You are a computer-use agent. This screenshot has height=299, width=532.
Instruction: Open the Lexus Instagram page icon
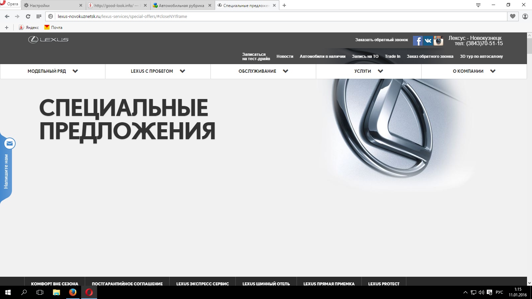tap(438, 41)
